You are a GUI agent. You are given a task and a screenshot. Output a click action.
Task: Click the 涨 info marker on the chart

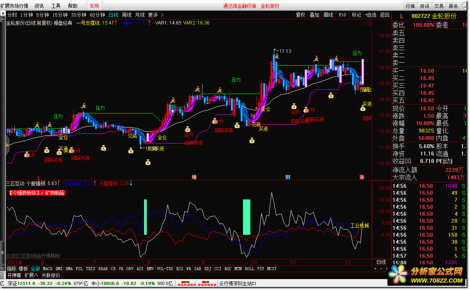coord(362,177)
